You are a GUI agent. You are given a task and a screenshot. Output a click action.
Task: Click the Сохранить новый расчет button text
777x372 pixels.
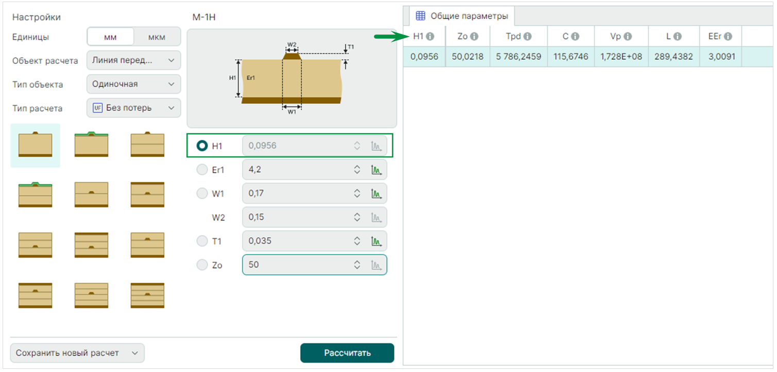point(67,353)
